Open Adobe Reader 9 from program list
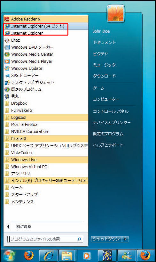156x262 pixels. [x=46, y=19]
